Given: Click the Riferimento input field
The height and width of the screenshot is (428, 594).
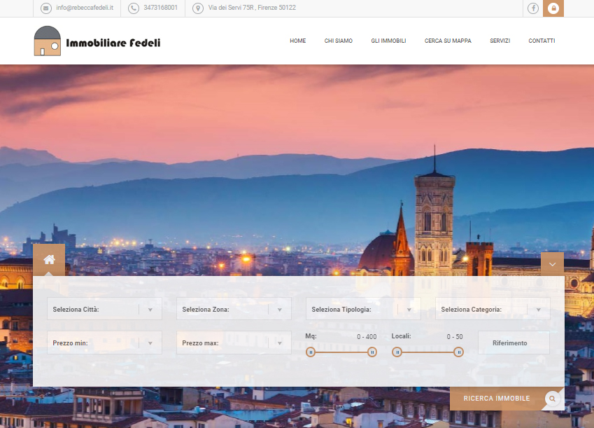Looking at the screenshot, I should (x=514, y=343).
